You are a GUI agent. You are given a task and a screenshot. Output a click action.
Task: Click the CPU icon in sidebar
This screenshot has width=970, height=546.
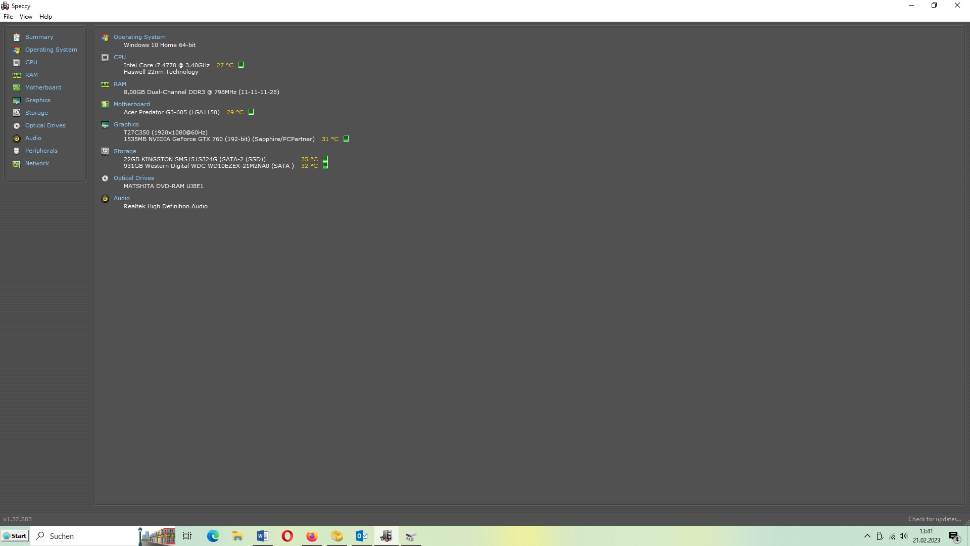tap(17, 63)
